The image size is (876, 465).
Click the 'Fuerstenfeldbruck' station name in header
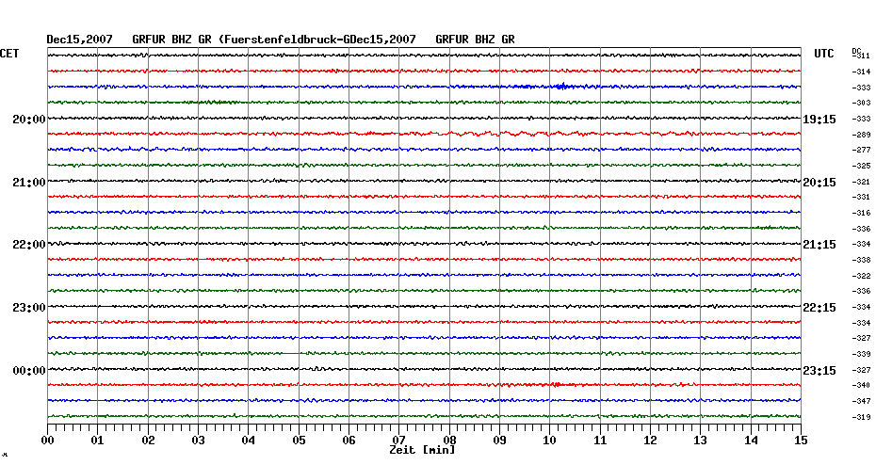point(282,40)
